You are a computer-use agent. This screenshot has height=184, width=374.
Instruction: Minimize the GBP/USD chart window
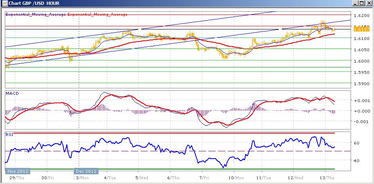pyautogui.click(x=355, y=4)
